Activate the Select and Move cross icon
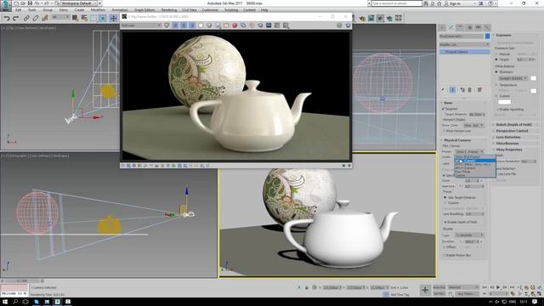The width and height of the screenshot is (544, 306). 113,18
